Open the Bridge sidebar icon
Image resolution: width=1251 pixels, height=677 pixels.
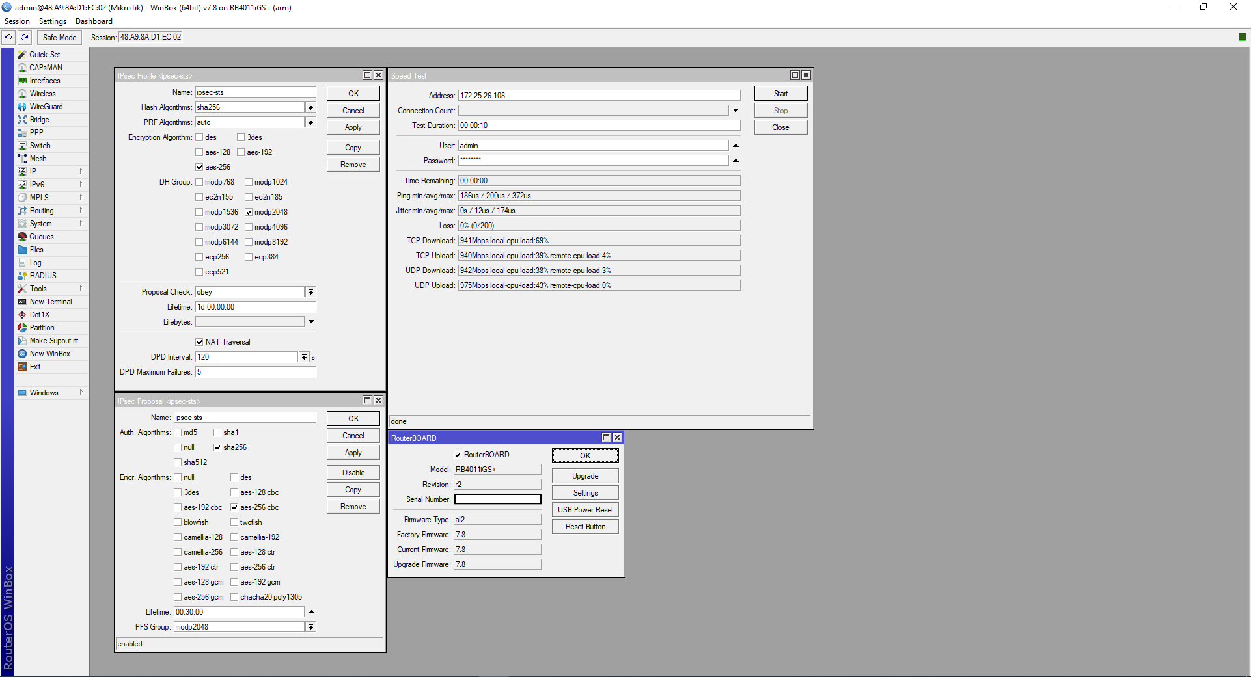(22, 120)
